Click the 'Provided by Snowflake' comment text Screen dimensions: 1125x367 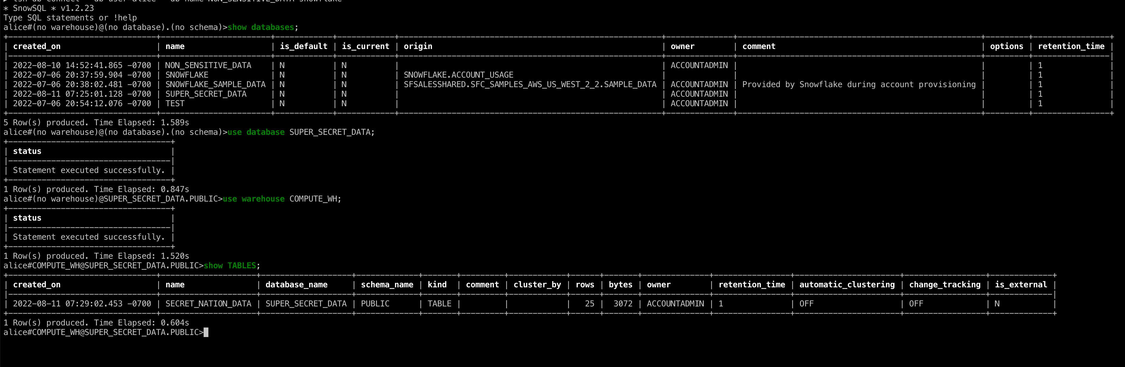click(859, 85)
